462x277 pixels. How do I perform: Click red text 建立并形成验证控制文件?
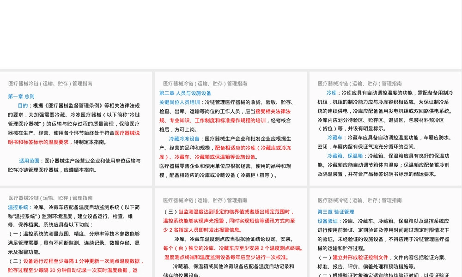(360, 257)
